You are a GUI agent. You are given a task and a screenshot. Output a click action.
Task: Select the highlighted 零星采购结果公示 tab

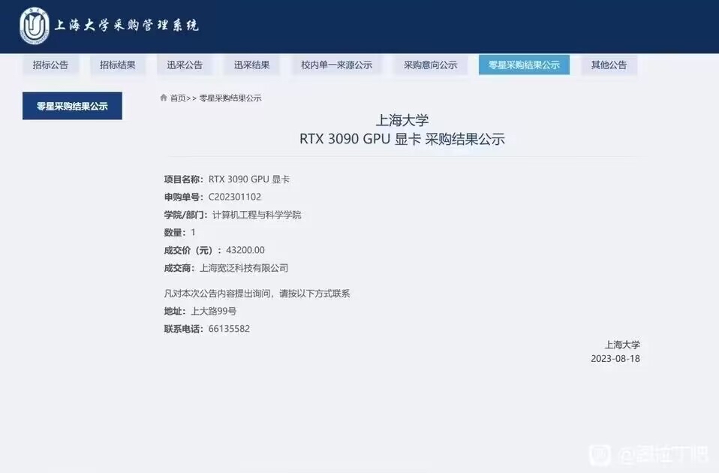(x=525, y=65)
